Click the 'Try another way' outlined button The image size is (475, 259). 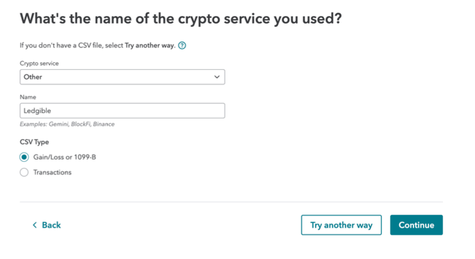click(x=341, y=225)
